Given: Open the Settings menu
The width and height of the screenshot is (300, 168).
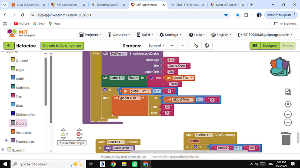Looking at the screenshot, I should point(170,35).
